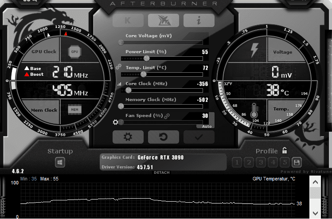The width and height of the screenshot is (332, 219).
Task: Click the DETACH monitor label
Action: coord(161,172)
